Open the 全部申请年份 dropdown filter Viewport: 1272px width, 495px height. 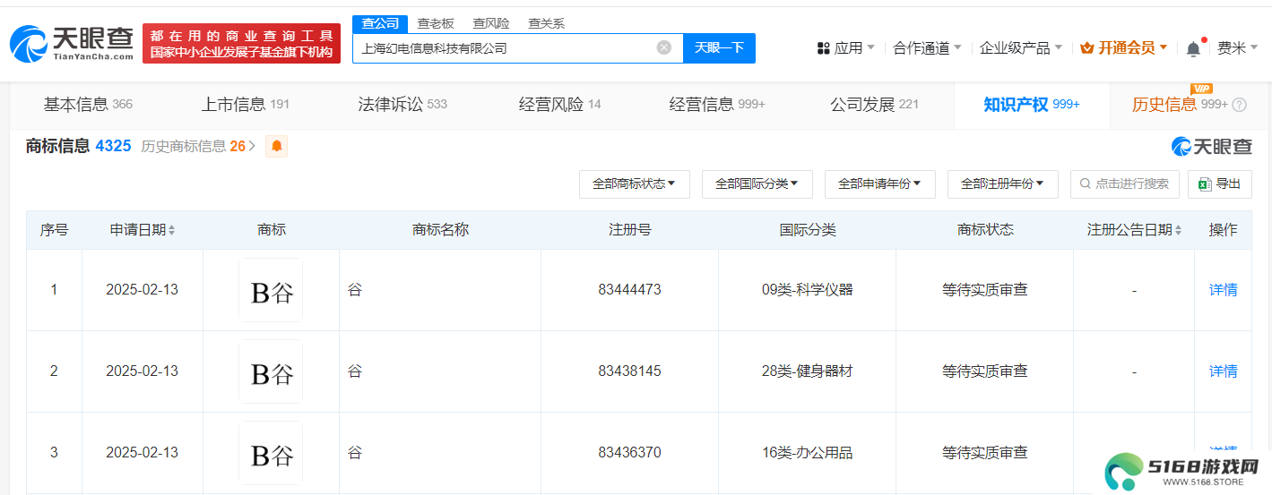coord(879,183)
